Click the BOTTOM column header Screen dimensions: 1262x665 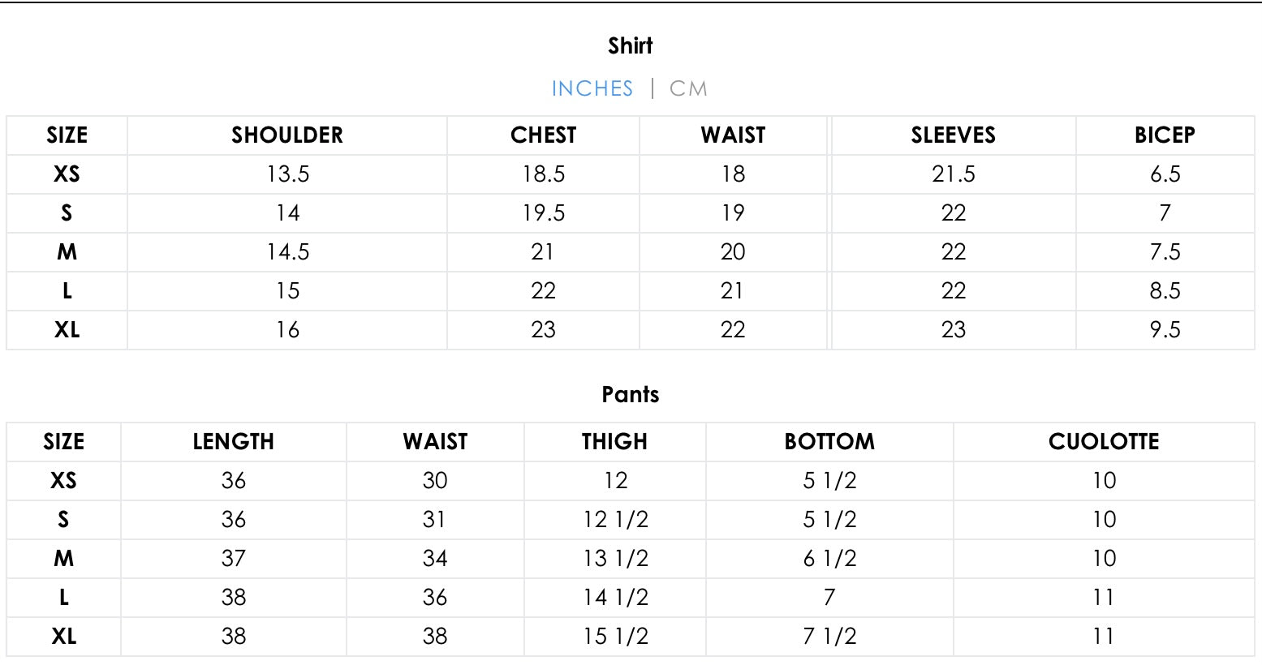pyautogui.click(x=829, y=442)
